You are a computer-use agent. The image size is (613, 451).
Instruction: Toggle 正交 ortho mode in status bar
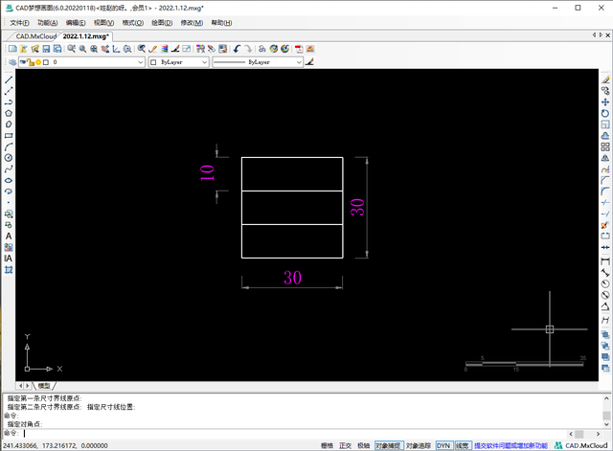tap(345, 445)
